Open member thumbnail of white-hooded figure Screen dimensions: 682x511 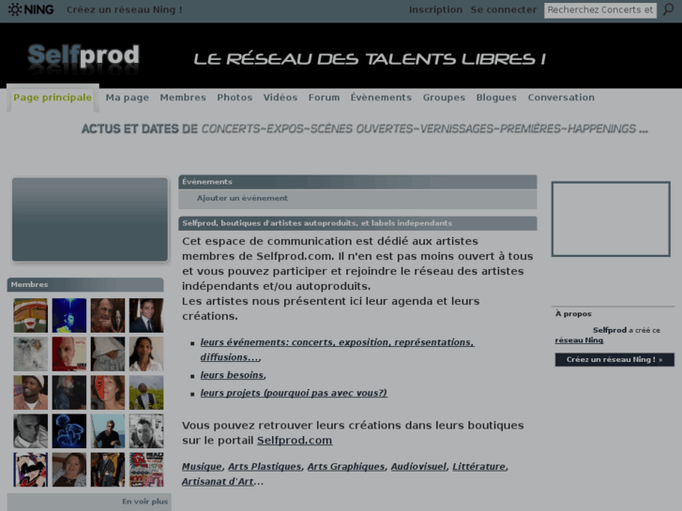(x=108, y=354)
